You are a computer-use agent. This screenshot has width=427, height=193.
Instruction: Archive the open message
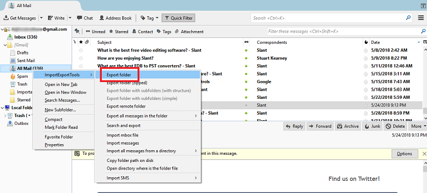coord(348,126)
